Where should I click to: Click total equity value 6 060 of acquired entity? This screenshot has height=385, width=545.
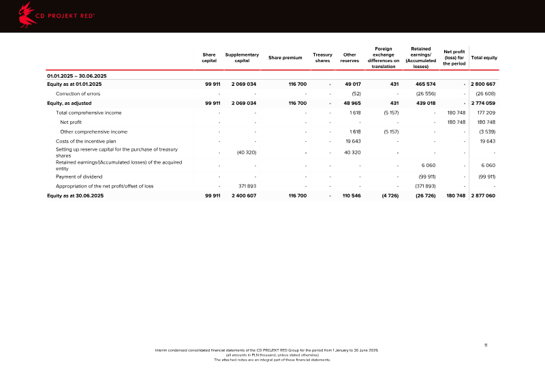click(488, 165)
